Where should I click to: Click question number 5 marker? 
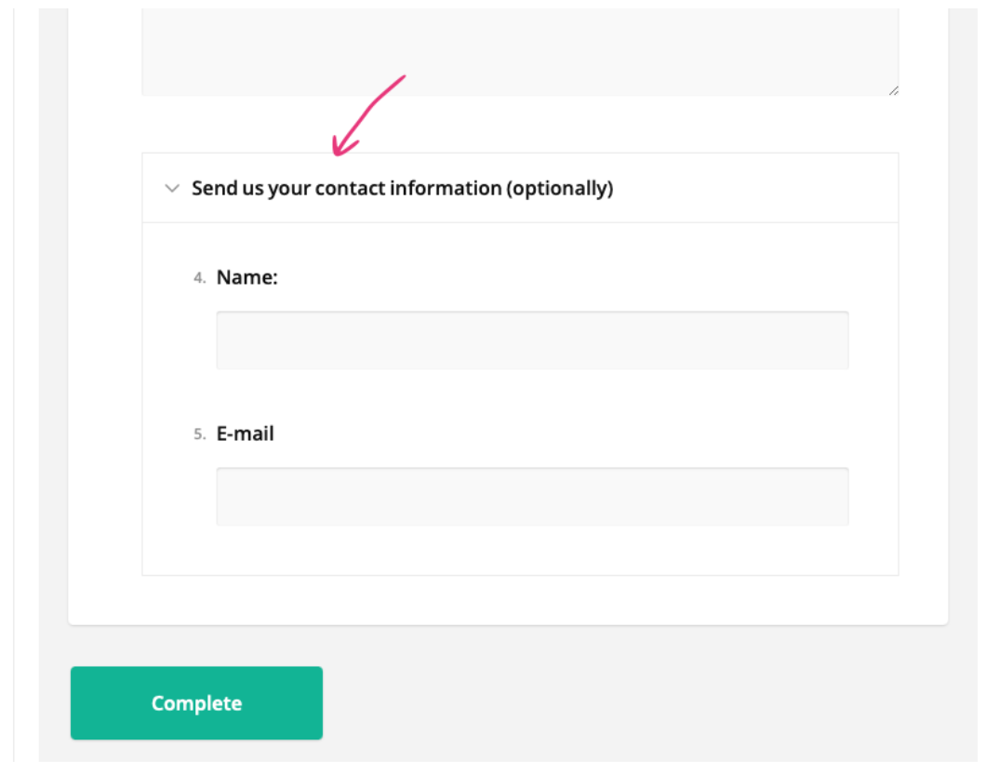click(x=198, y=434)
